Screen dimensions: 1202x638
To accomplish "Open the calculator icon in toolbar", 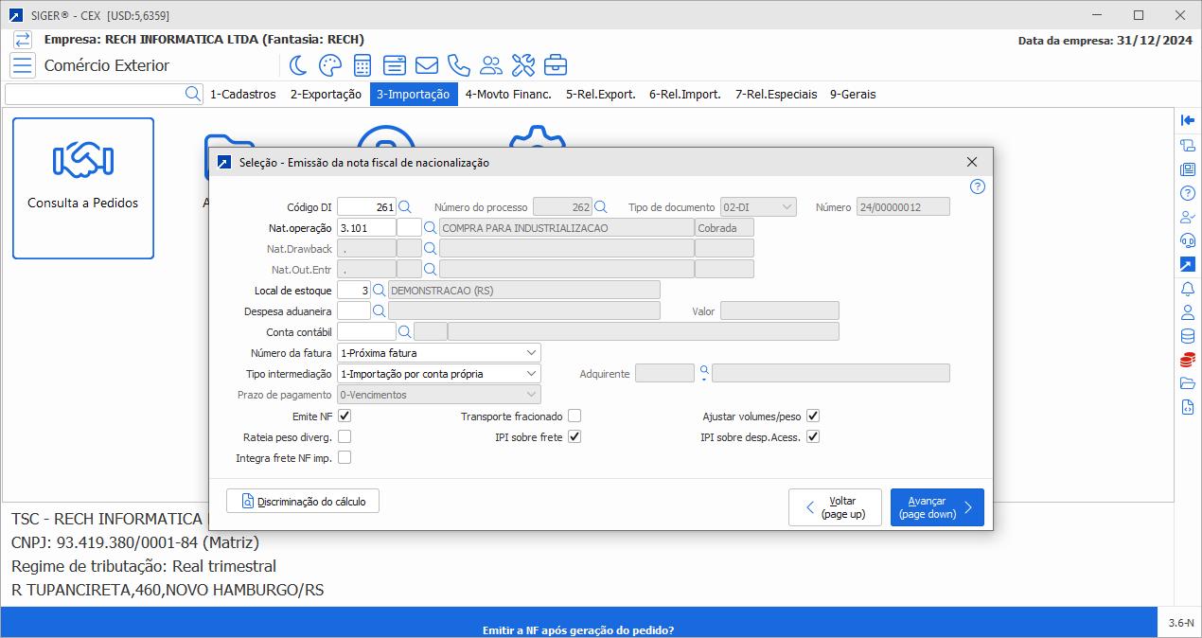I will [x=362, y=65].
